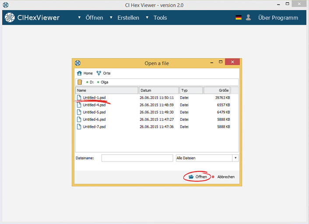Open Über Programm about page

(278, 18)
